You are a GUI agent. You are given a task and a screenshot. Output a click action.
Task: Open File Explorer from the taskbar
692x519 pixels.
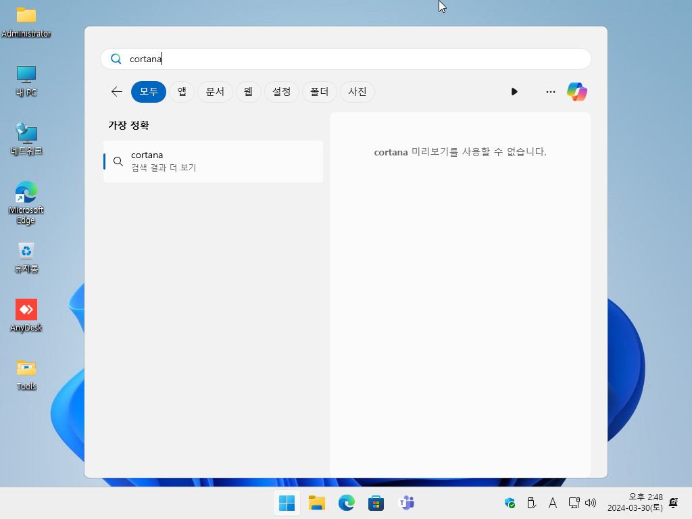click(317, 503)
